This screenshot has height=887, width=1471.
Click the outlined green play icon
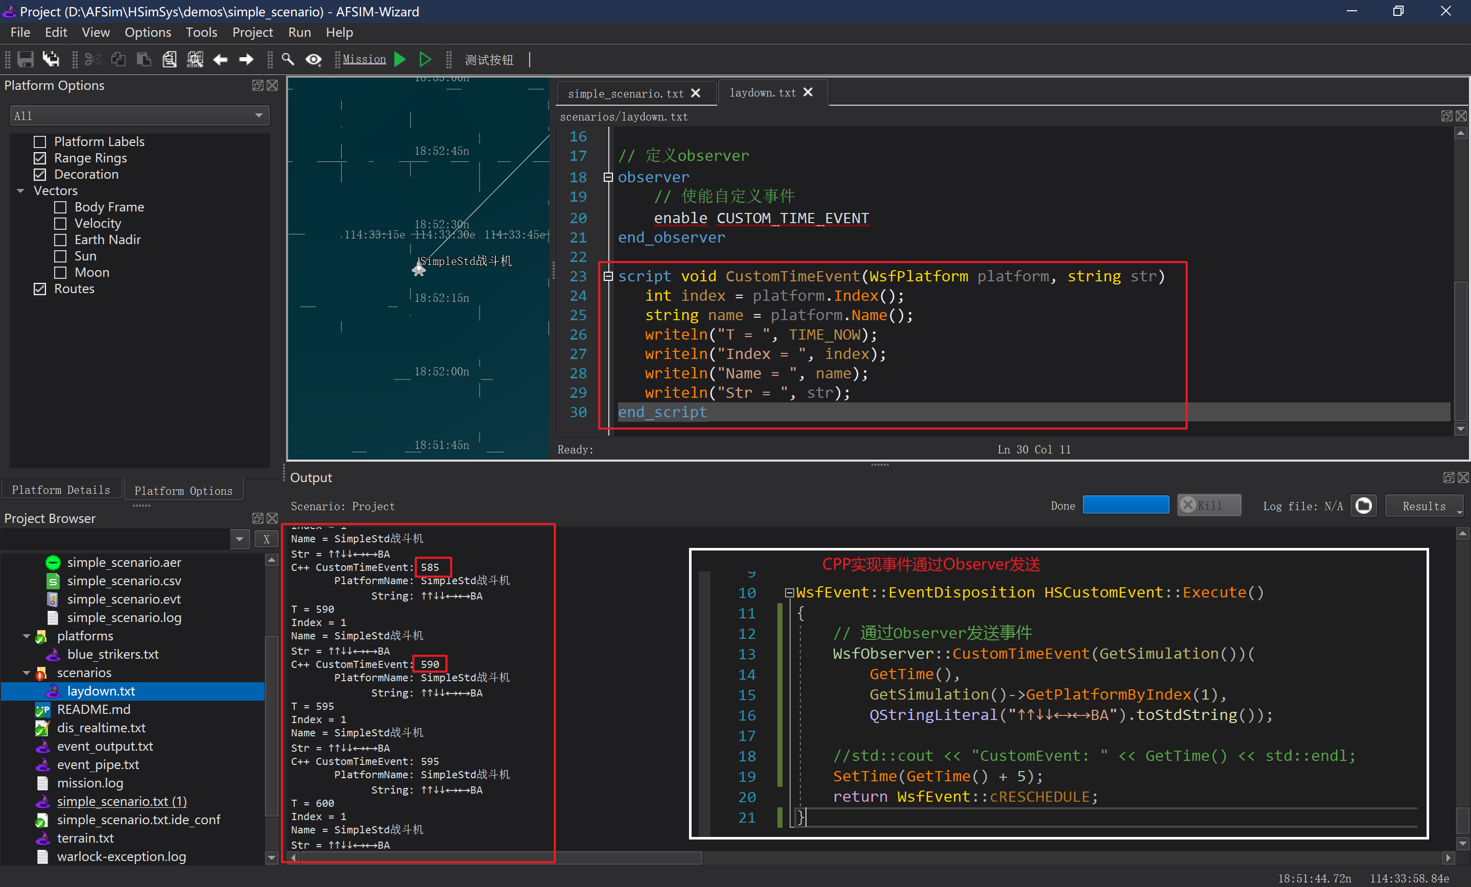coord(425,59)
